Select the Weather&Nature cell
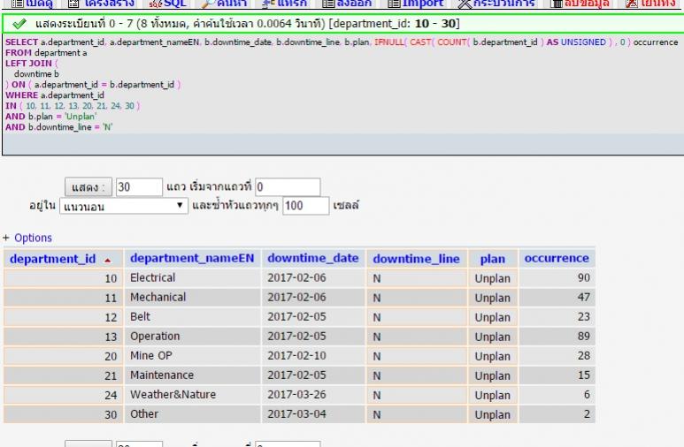 [x=192, y=395]
